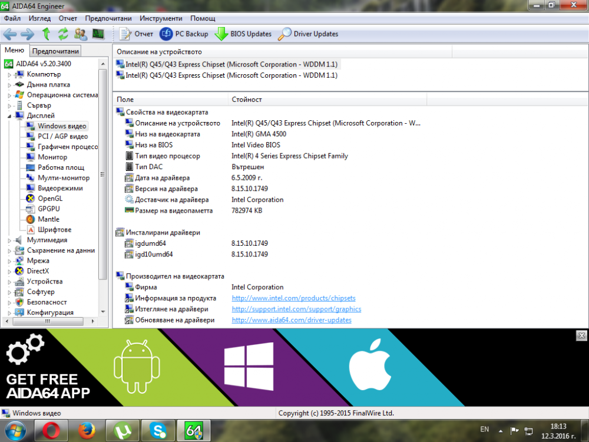Open uTorrent from the taskbar
Image resolution: width=589 pixels, height=442 pixels.
point(122,431)
